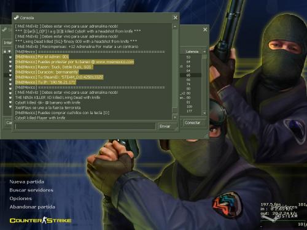Click the console scrollbar up arrow
The image size is (307, 230).
click(175, 26)
